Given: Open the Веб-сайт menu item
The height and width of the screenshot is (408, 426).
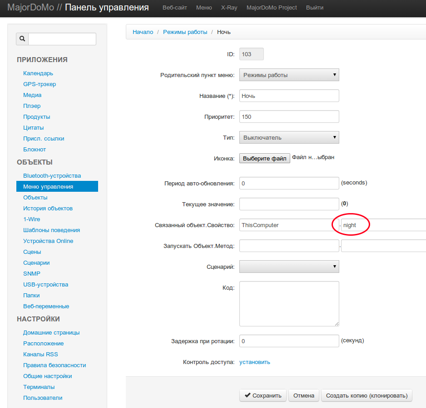Looking at the screenshot, I should [174, 8].
